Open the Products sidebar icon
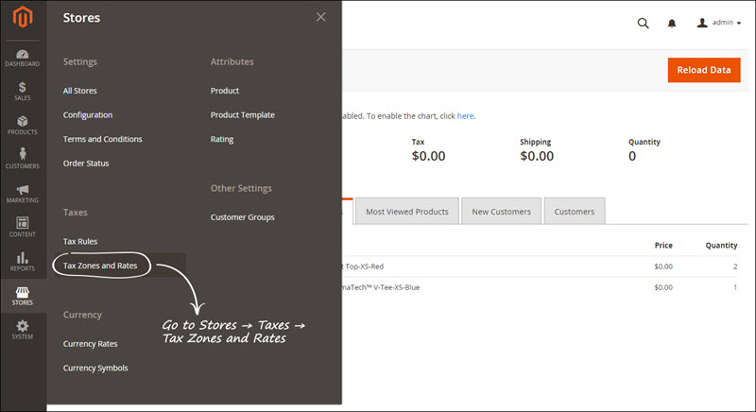Screen dimensions: 756x412 coord(23,125)
